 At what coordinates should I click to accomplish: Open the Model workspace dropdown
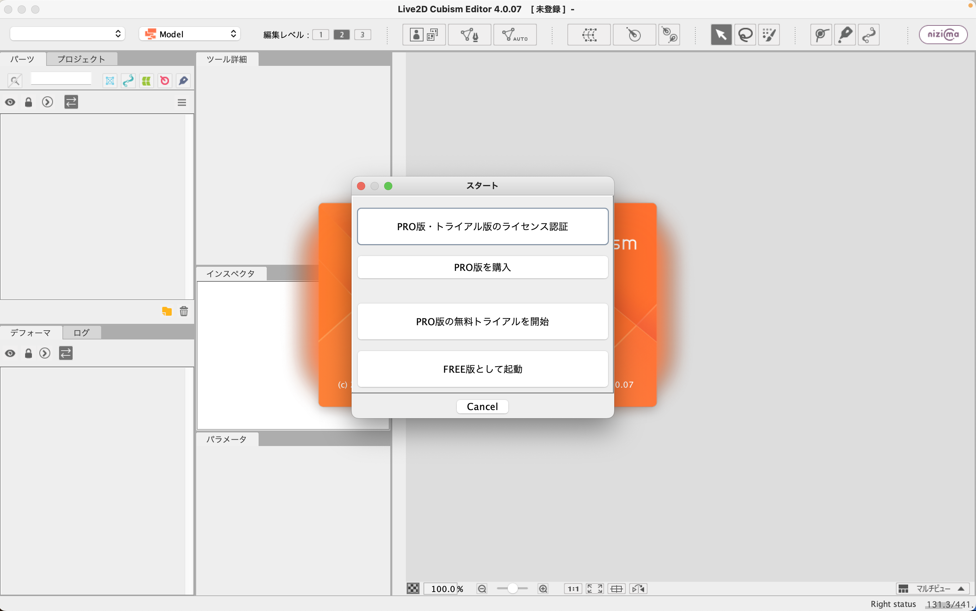click(x=190, y=34)
